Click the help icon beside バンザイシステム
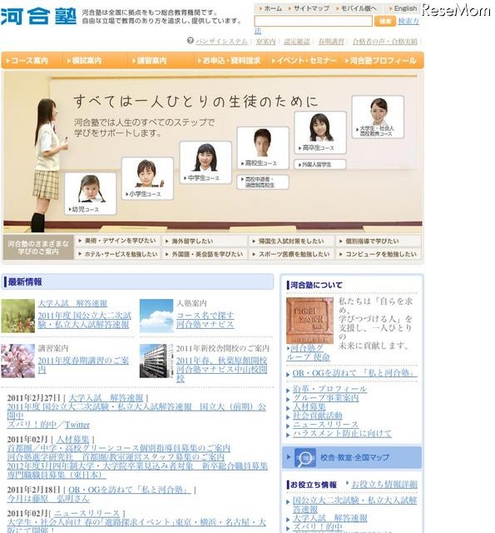This screenshot has height=533, width=495. 191,41
